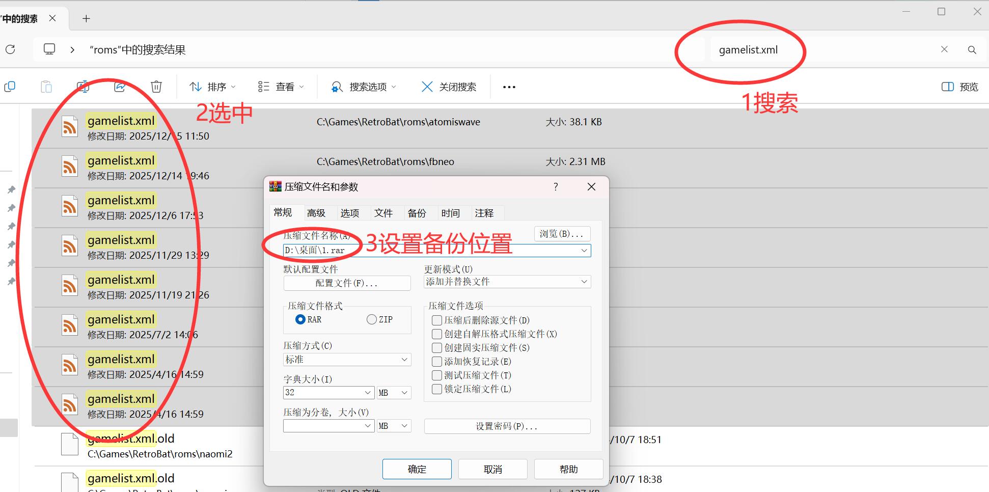Click the copy icon in the toolbar
989x492 pixels.
(9, 87)
